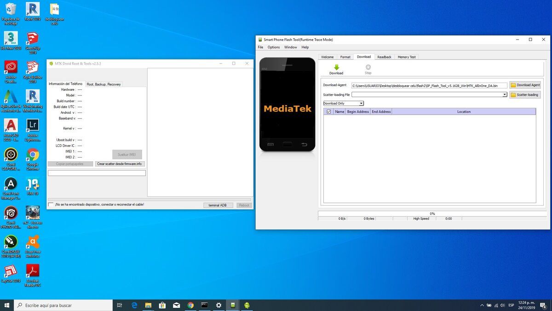
Task: Click the terminal ADB button
Action: point(218,205)
